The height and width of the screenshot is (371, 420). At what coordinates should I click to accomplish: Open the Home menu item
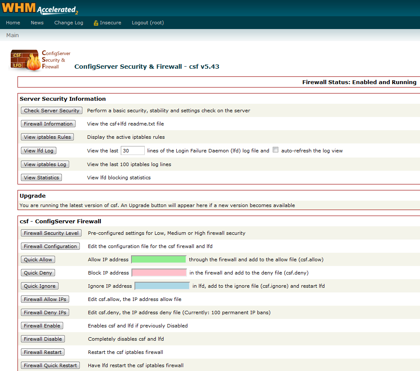click(13, 23)
